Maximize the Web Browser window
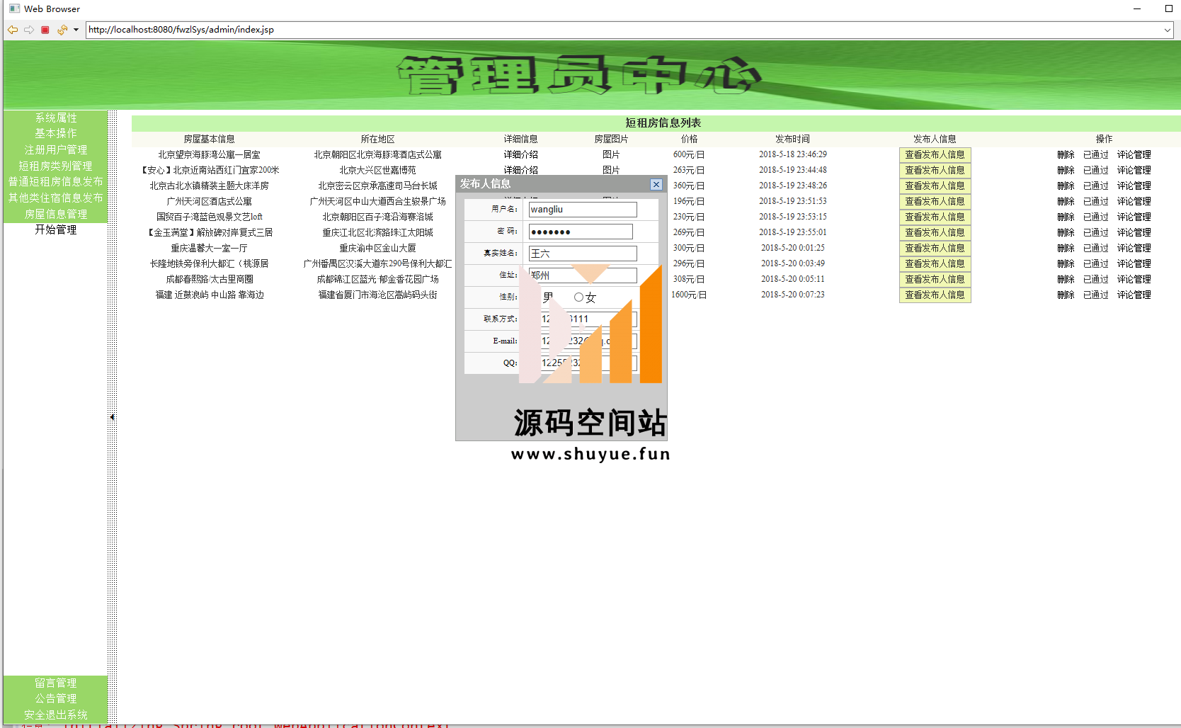 (1169, 8)
